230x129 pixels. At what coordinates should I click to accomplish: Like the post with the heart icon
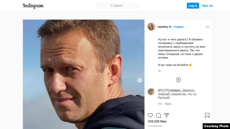tap(150, 115)
